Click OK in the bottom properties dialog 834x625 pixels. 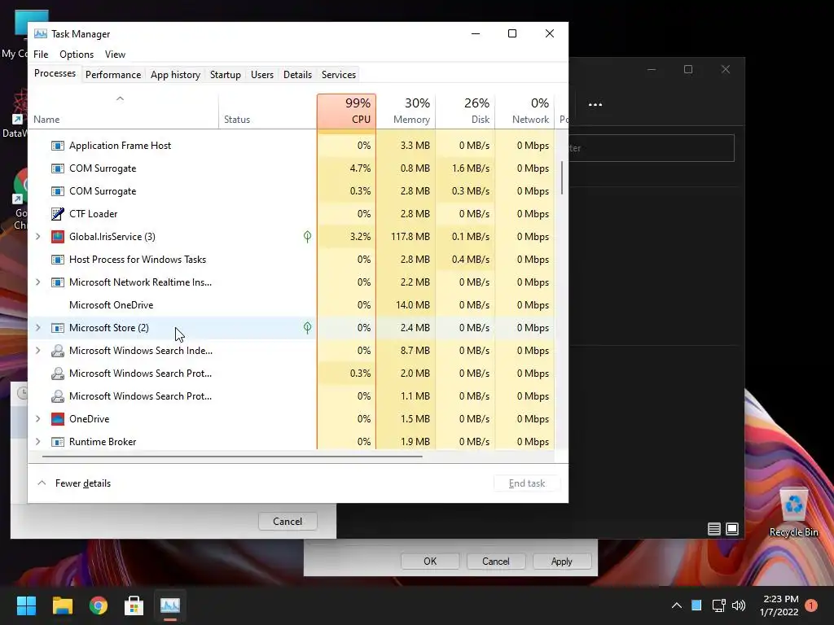430,562
